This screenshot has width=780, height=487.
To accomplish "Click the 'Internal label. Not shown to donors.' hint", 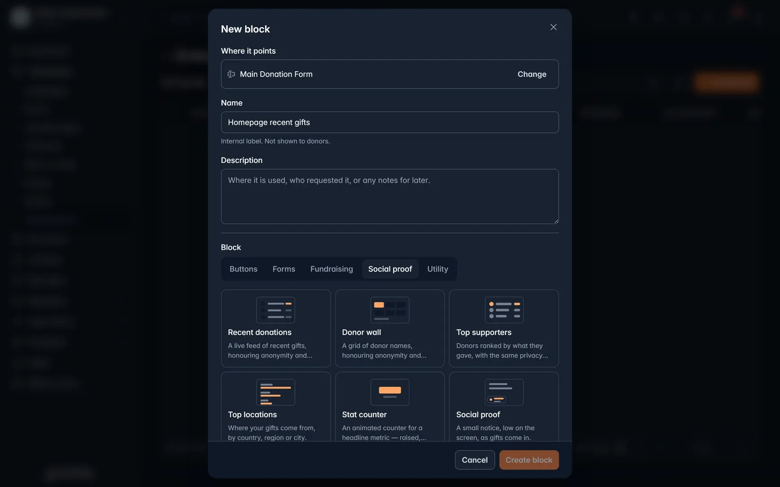I will pyautogui.click(x=275, y=141).
